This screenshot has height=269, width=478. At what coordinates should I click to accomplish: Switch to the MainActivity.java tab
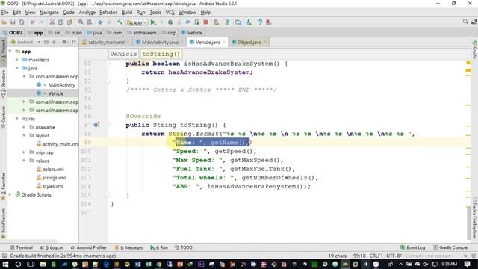point(159,42)
